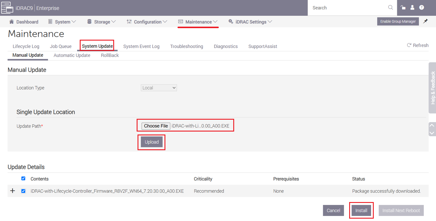436x221 pixels.
Task: Open the Troubleshooting tab
Action: click(187, 47)
